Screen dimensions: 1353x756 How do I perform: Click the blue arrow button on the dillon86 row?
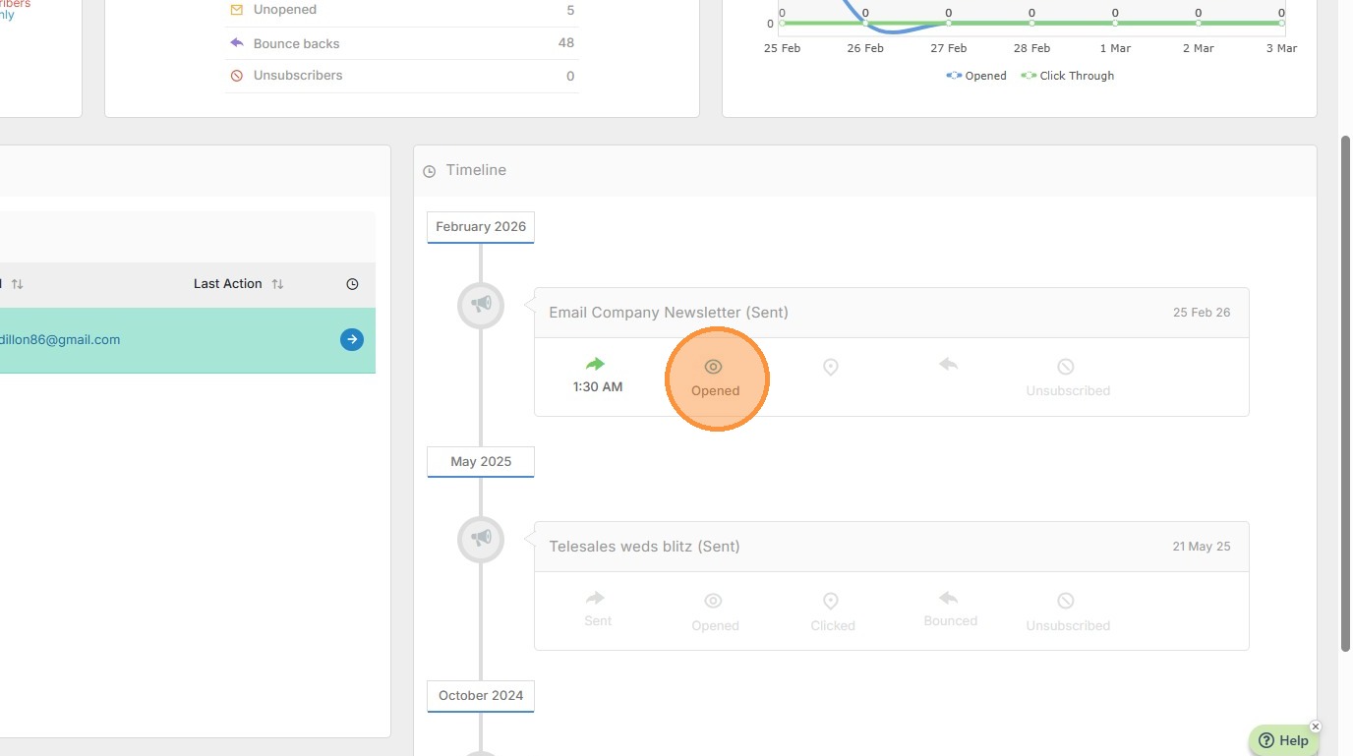(352, 339)
